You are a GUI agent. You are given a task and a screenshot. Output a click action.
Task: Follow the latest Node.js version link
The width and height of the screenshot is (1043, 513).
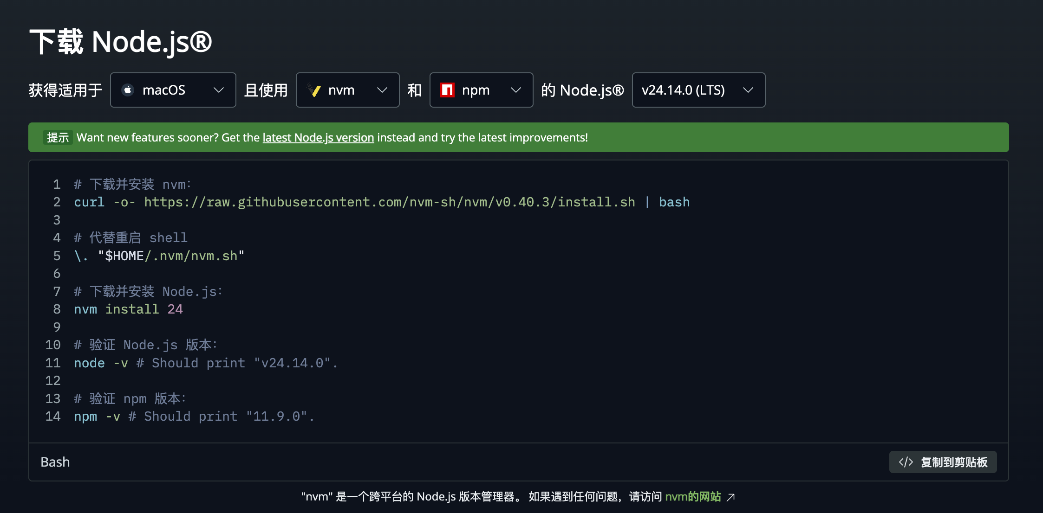318,138
